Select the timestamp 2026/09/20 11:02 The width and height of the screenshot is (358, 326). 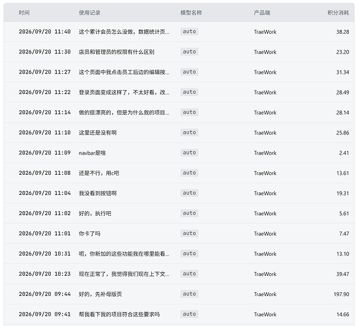tap(44, 213)
